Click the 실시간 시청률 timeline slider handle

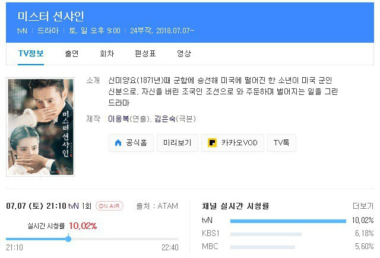click(68, 238)
